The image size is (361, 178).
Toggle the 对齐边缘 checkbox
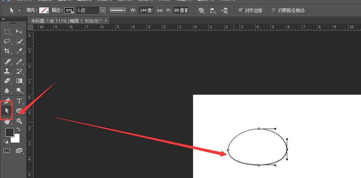(241, 10)
